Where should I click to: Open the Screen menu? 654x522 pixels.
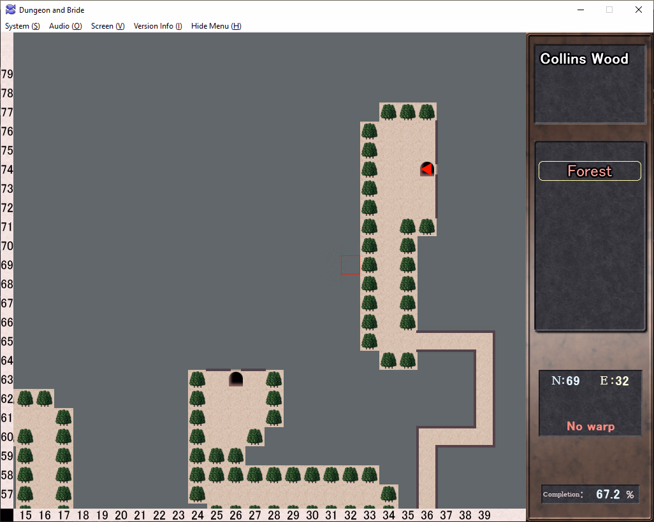[x=108, y=26]
